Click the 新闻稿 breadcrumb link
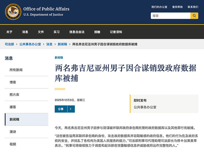Viewport: 204px width, 152px height. click(62, 44)
